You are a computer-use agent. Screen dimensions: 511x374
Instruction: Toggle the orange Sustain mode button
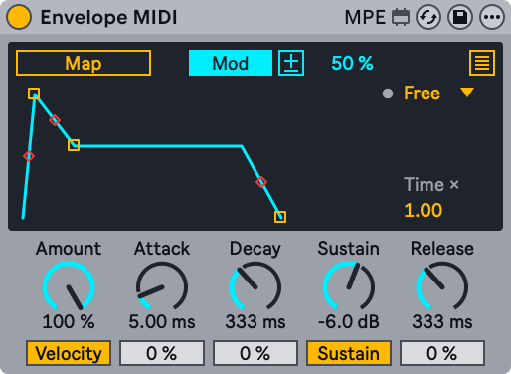point(349,353)
